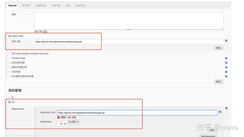Open help icon for 在必要的时候并发构建
Image resolution: width=244 pixels, height=137 pixels.
click(226, 76)
